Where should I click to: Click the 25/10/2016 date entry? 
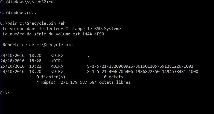click(12, 66)
